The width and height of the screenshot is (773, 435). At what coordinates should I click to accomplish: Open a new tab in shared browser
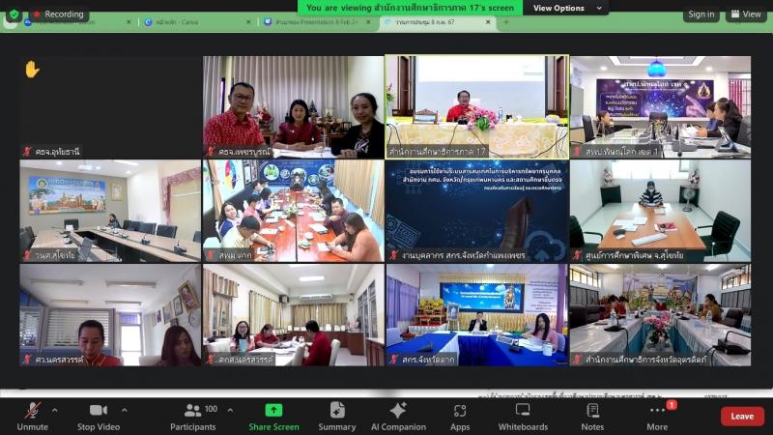[505, 22]
